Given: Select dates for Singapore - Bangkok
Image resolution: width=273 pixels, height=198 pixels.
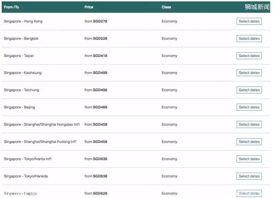Looking at the screenshot, I should 249,38.
